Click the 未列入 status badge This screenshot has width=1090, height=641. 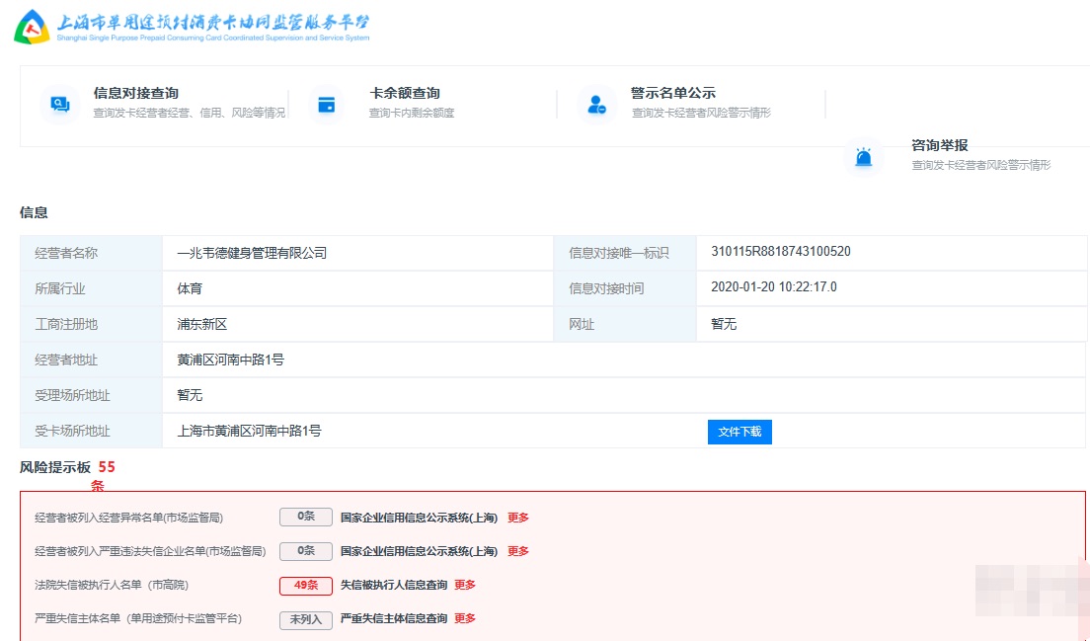[304, 619]
